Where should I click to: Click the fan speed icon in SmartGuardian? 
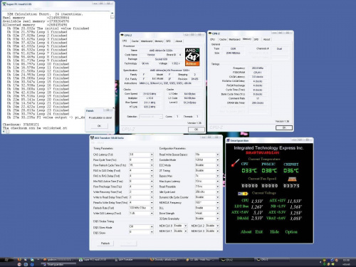pyautogui.click(x=292, y=179)
